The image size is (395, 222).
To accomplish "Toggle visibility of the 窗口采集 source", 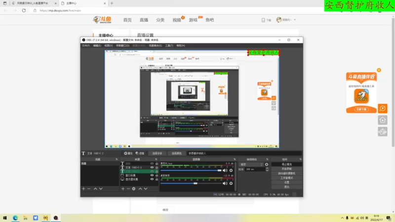I will (152, 175).
